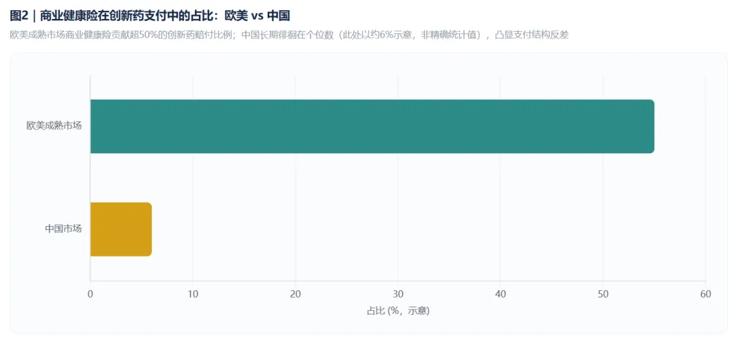Click the axis title 占比 (%，示意)
This screenshot has height=340, width=736.
tap(398, 311)
